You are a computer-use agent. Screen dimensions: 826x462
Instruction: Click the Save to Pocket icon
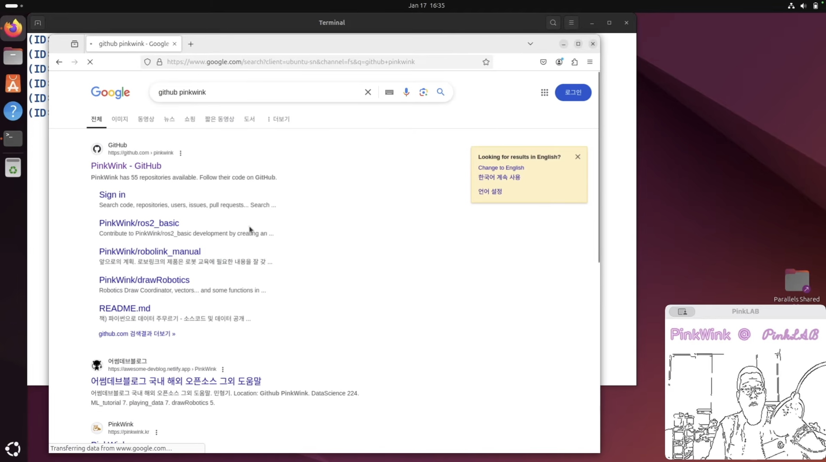tap(543, 62)
